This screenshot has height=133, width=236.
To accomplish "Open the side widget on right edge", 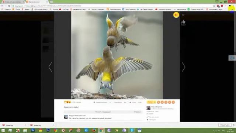I will [x=232, y=58].
